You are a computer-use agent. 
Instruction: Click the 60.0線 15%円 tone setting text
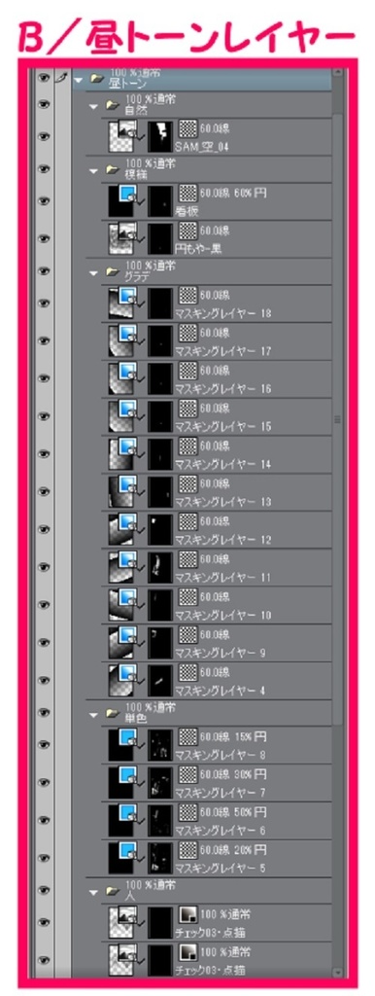[x=233, y=736]
